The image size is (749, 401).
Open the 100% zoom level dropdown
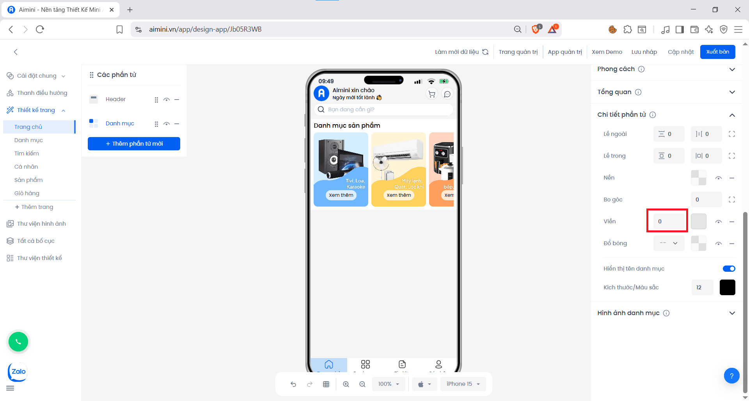389,384
